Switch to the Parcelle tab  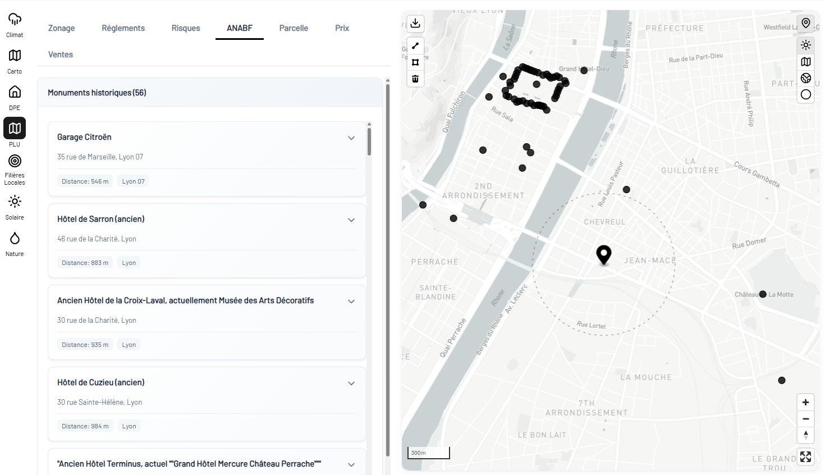click(294, 28)
